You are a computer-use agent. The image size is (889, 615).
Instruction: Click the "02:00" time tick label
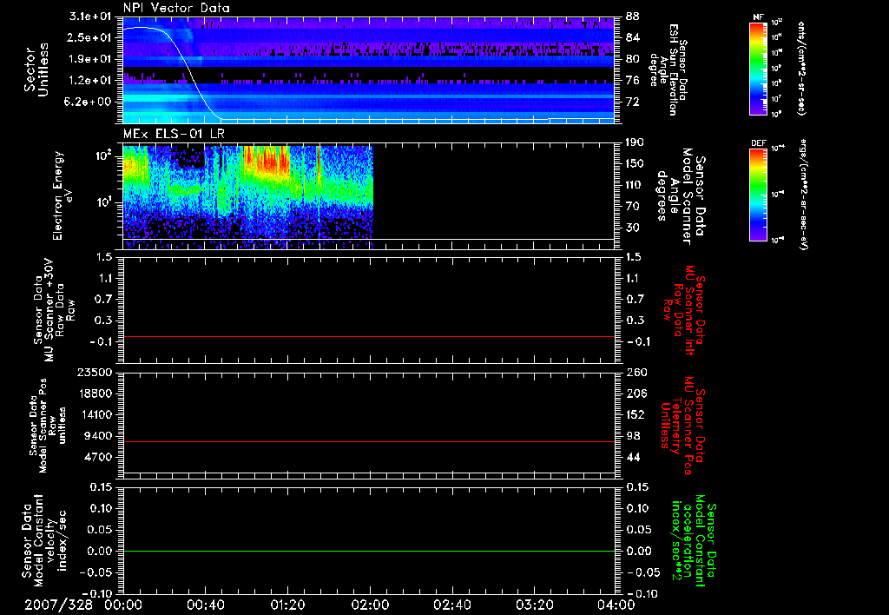pos(370,605)
